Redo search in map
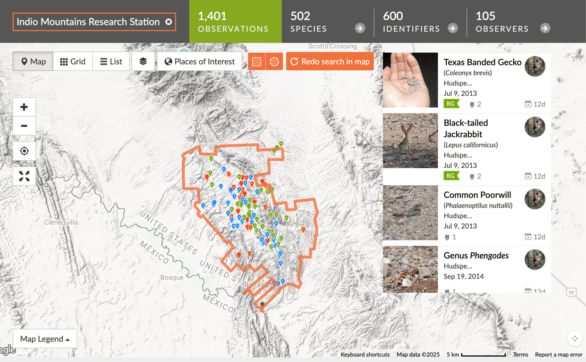This screenshot has width=586, height=362. pyautogui.click(x=330, y=61)
